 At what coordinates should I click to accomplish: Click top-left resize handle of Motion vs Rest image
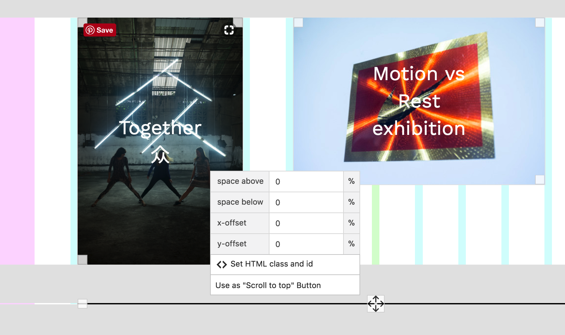click(x=298, y=22)
